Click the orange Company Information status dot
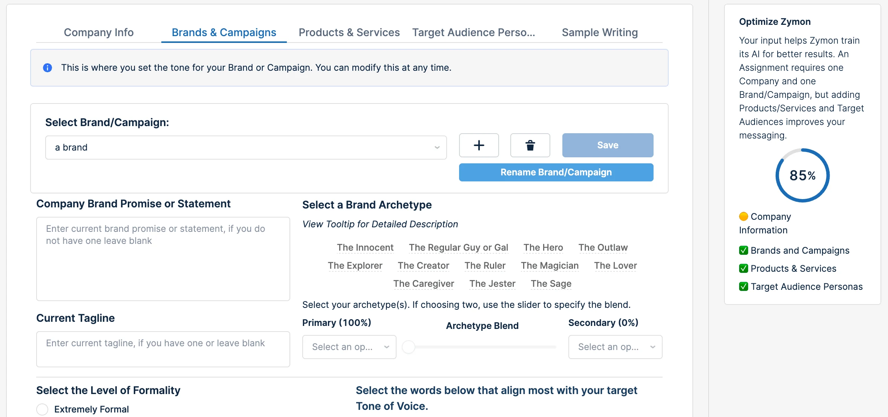The image size is (888, 417). pos(743,216)
